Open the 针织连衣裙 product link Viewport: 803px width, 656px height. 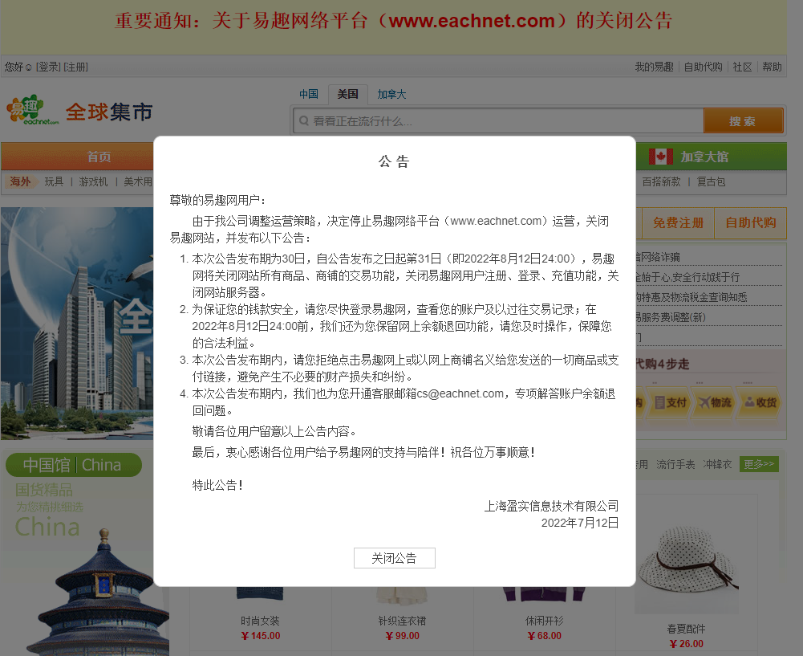pyautogui.click(x=402, y=621)
